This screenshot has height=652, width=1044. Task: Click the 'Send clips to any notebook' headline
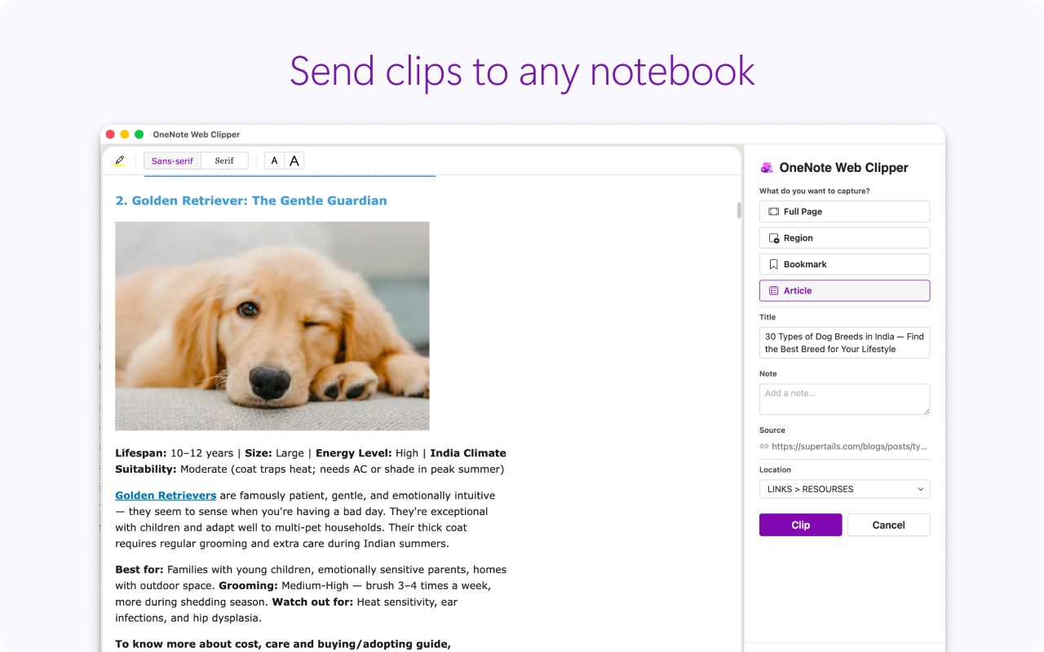(522, 72)
